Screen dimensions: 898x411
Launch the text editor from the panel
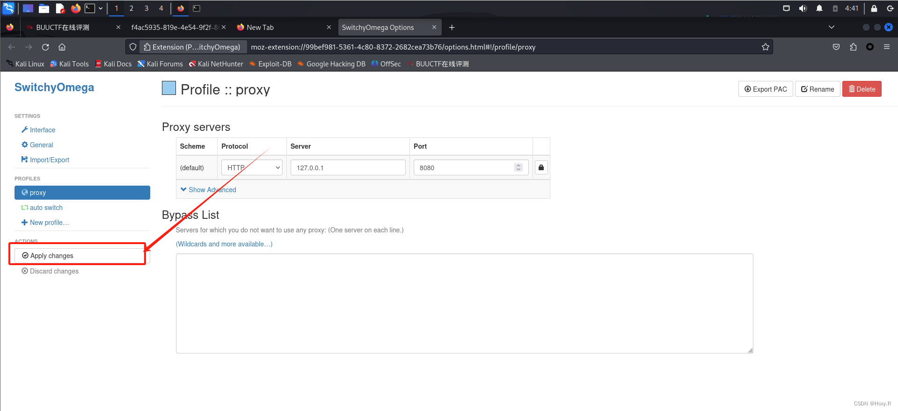tap(60, 8)
